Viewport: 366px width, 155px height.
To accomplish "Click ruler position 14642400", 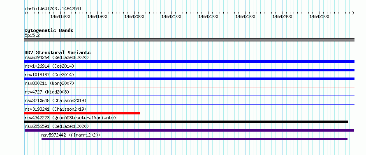I will point(283,16).
